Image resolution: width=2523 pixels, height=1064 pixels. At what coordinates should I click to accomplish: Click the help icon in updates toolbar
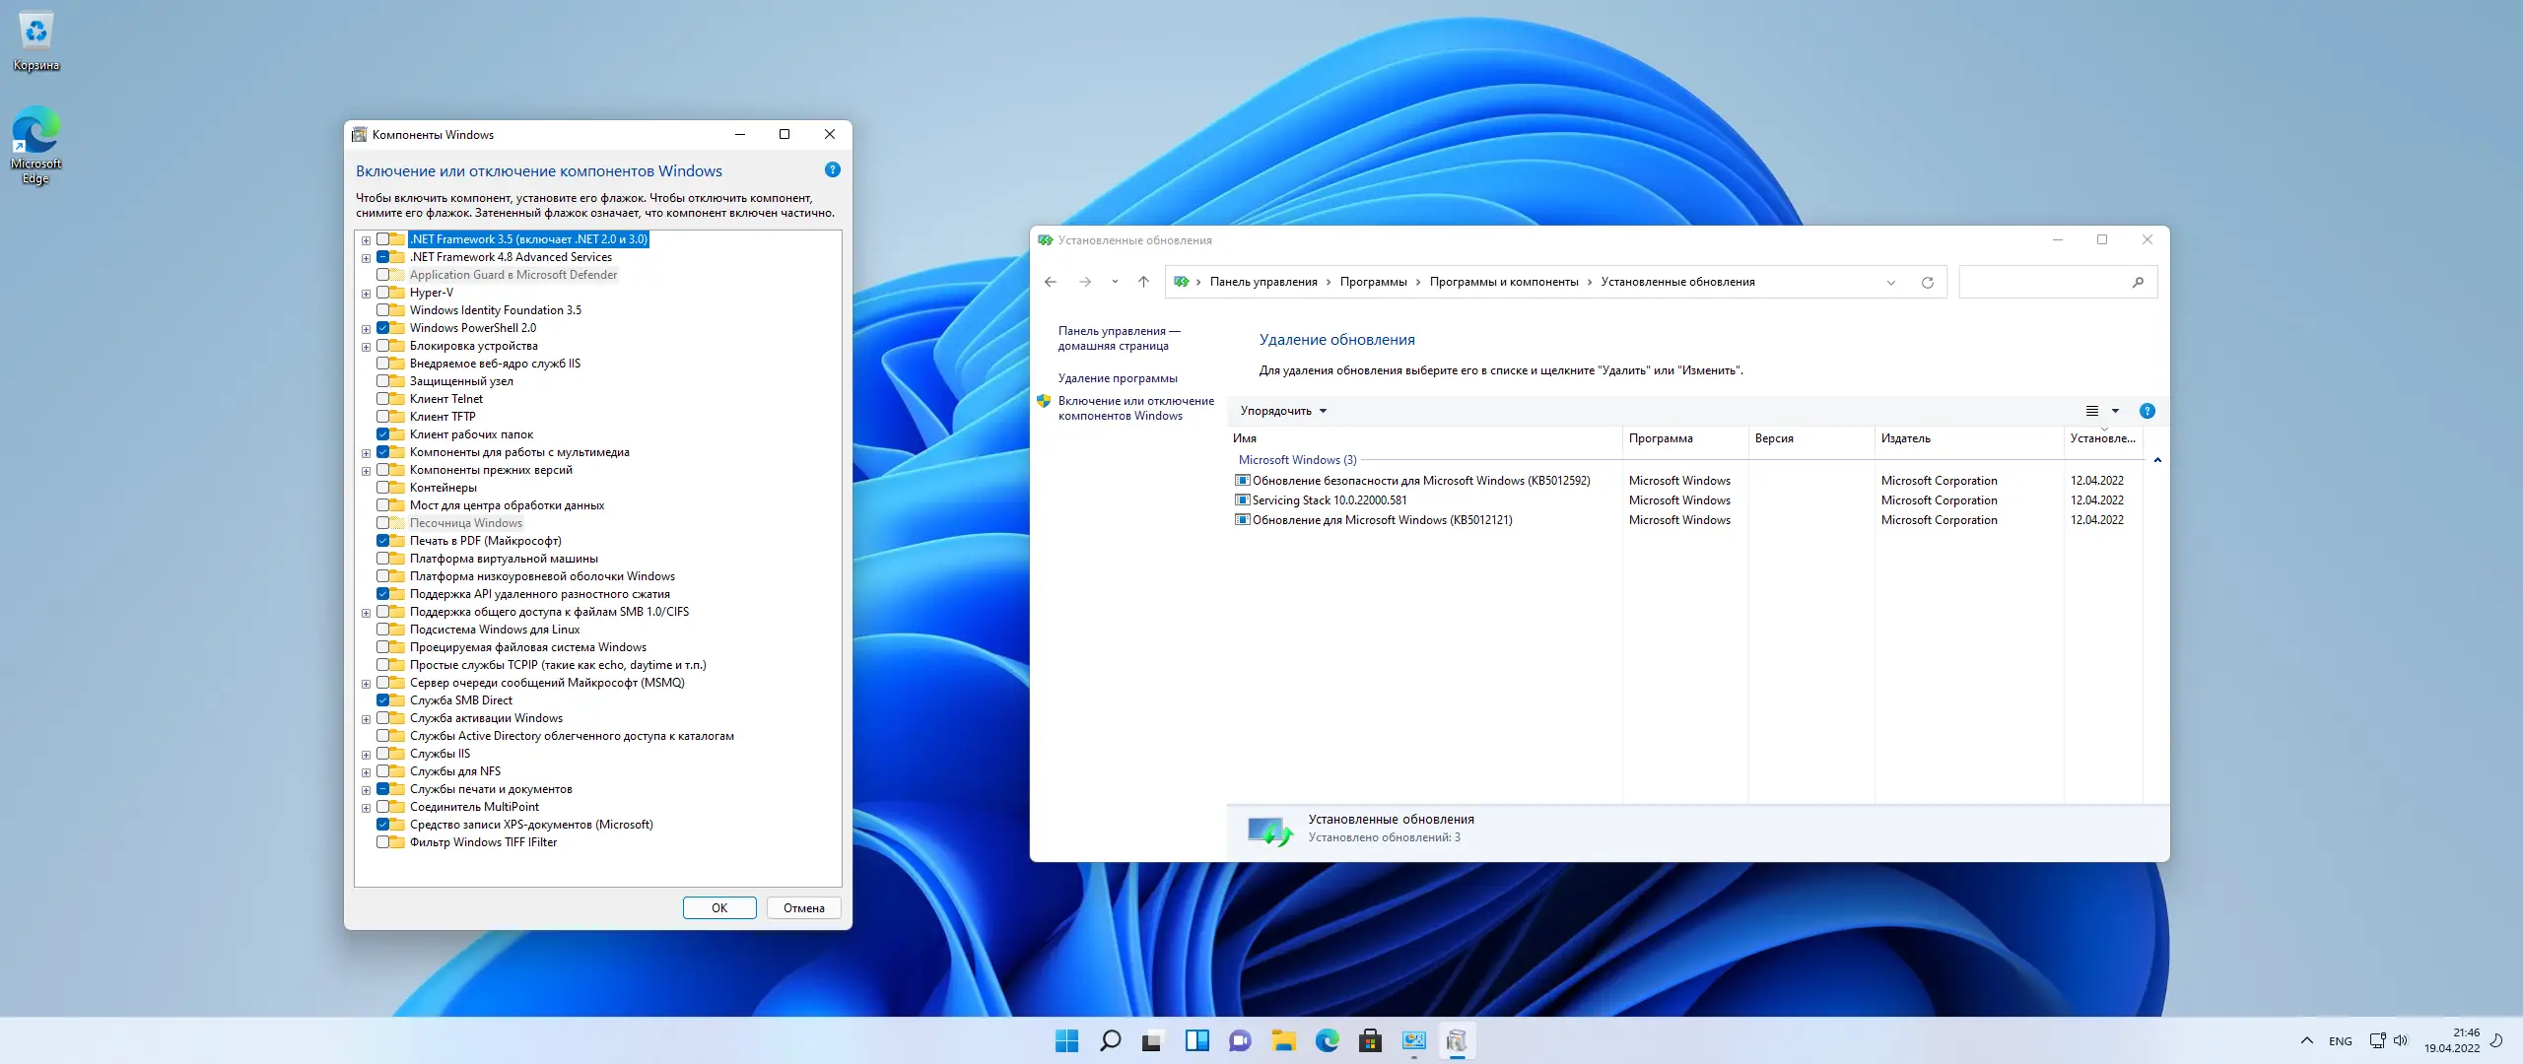pyautogui.click(x=2147, y=411)
